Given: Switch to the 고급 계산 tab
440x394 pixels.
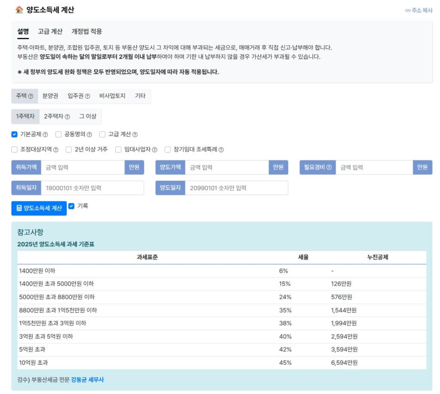Looking at the screenshot, I should coord(49,31).
